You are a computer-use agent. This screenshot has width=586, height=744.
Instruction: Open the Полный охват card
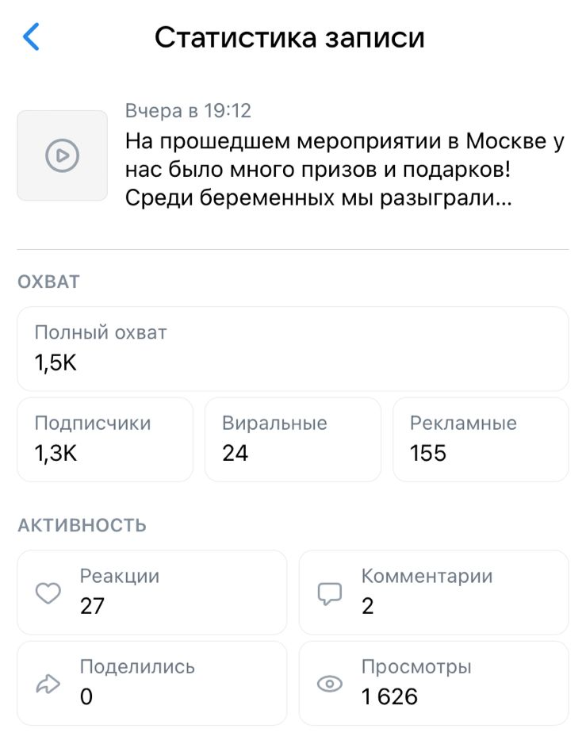click(293, 349)
